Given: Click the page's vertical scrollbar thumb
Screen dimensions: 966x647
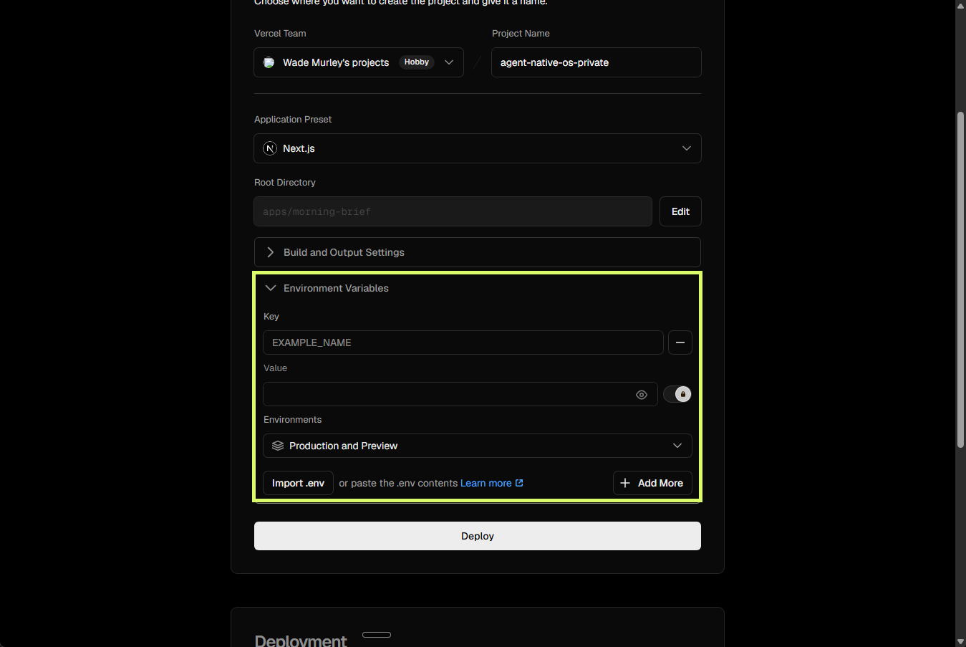Looking at the screenshot, I should (961, 279).
